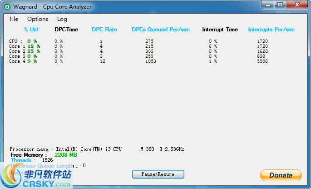Click the threads count '1526'
311x189 pixels.
(x=47, y=160)
